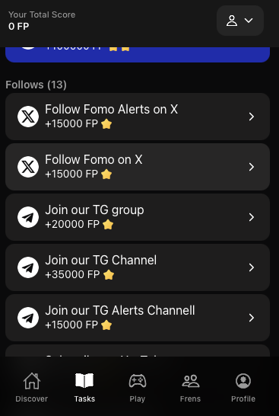The height and width of the screenshot is (416, 279).
Task: Switch to the Discover tab label
Action: click(x=32, y=398)
